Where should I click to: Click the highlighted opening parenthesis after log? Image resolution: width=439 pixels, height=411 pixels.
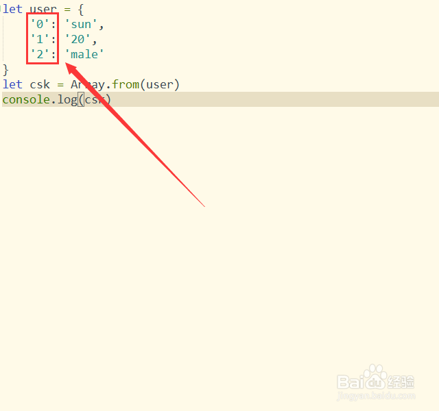click(81, 99)
